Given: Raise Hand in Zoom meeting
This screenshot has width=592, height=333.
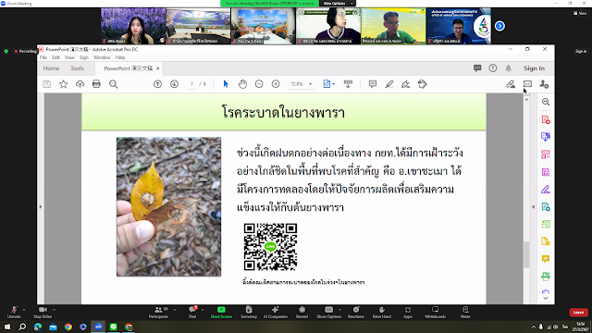Looking at the screenshot, I should click(x=382, y=312).
